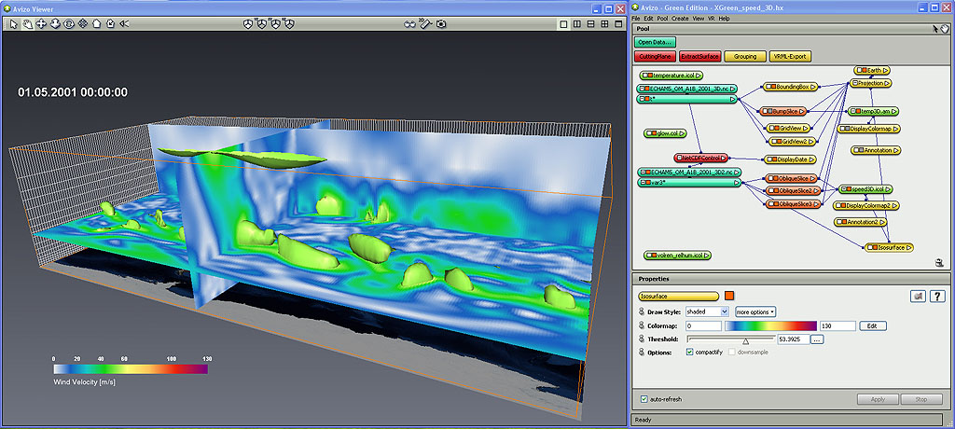This screenshot has width=955, height=429.
Task: Click the orange Isosurface viewer toggle square
Action: coord(729,296)
